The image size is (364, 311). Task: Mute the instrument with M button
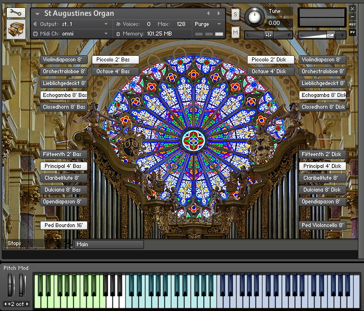pos(235,32)
